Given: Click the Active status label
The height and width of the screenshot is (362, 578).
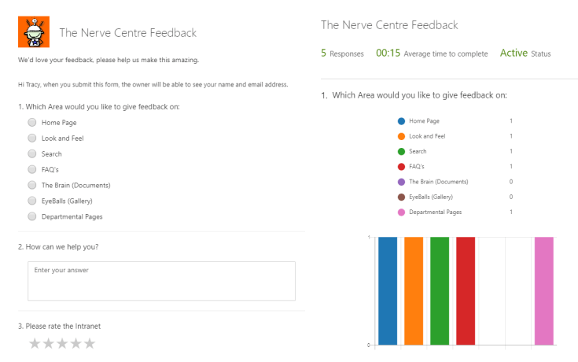Looking at the screenshot, I should point(514,54).
